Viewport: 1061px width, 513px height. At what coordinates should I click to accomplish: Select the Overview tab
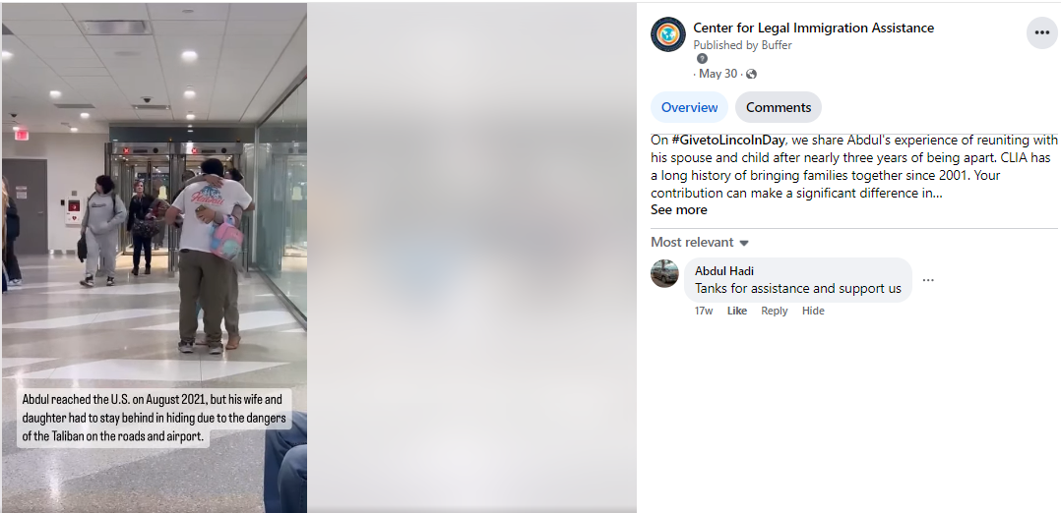[x=690, y=107]
